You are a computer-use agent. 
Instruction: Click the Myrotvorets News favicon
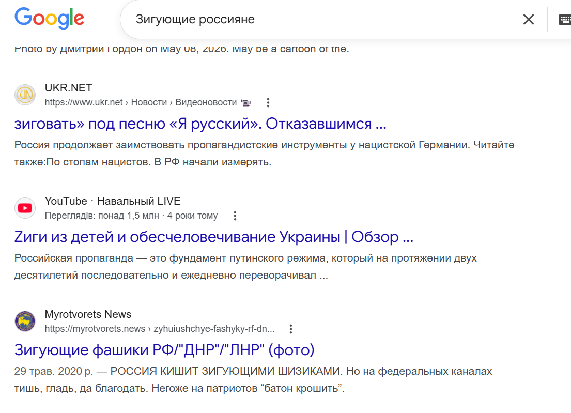coord(25,321)
